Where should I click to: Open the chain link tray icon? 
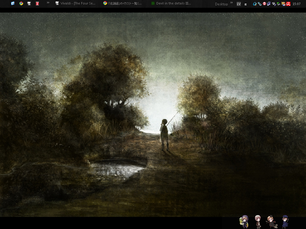coord(260,4)
